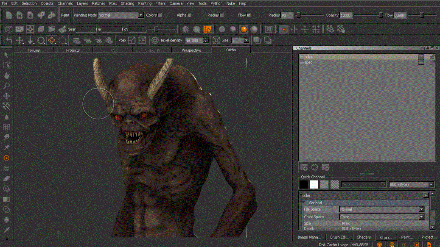Collapse the color properties group

click(301, 195)
